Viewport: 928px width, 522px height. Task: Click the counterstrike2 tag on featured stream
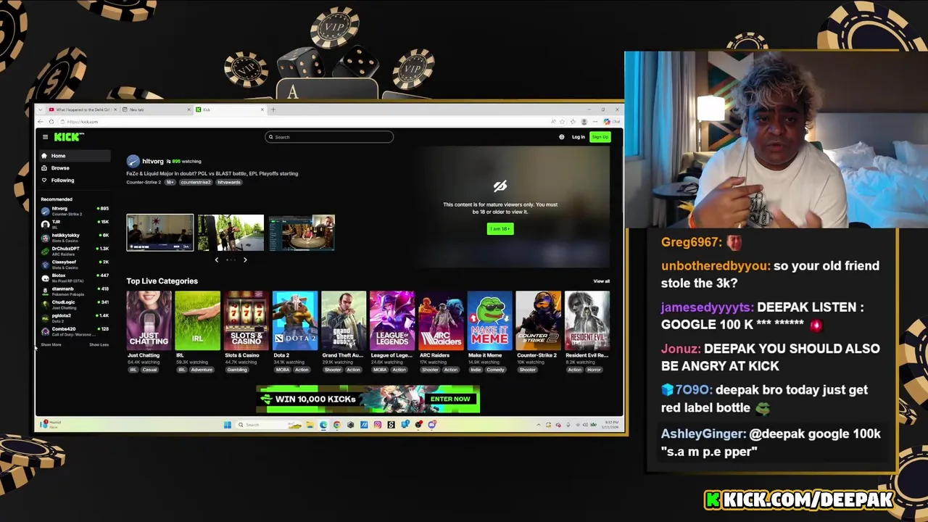coord(196,183)
